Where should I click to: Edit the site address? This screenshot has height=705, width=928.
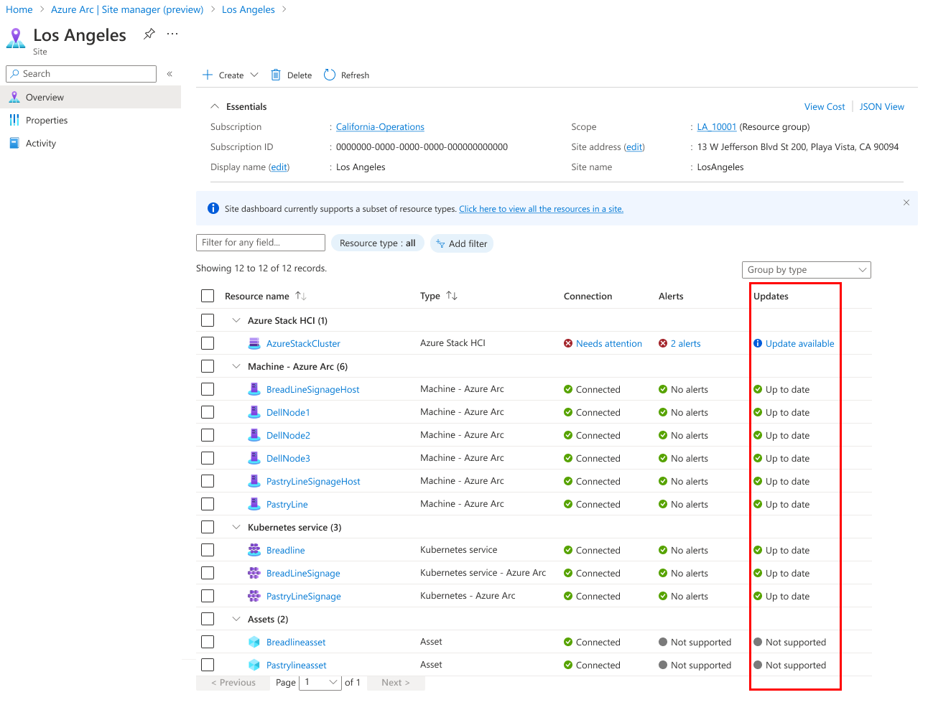[x=634, y=146]
